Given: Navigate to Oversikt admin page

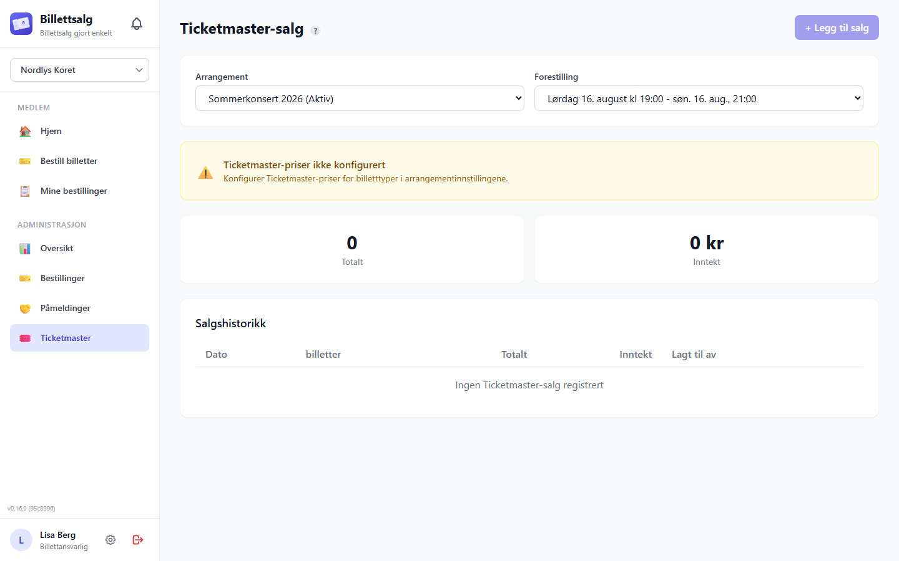Looking at the screenshot, I should (79, 248).
